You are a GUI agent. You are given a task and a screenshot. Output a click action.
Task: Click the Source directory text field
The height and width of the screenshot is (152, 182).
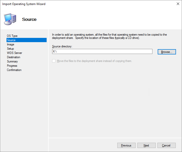102,51
